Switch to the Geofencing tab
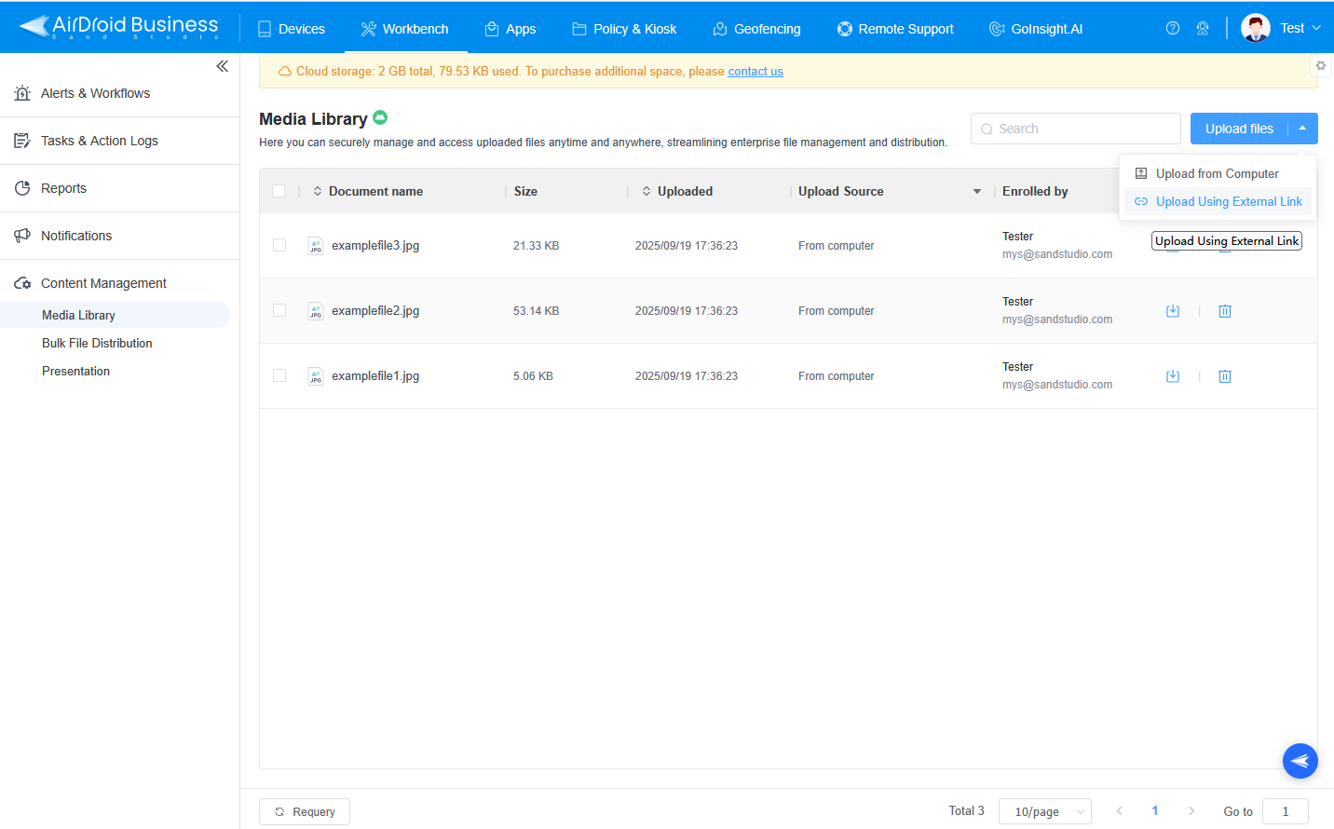This screenshot has width=1334, height=829. (x=756, y=28)
